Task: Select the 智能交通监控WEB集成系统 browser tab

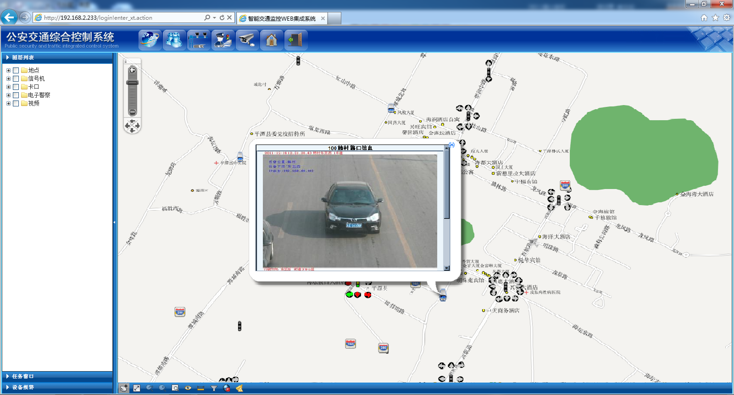Action: coord(281,18)
